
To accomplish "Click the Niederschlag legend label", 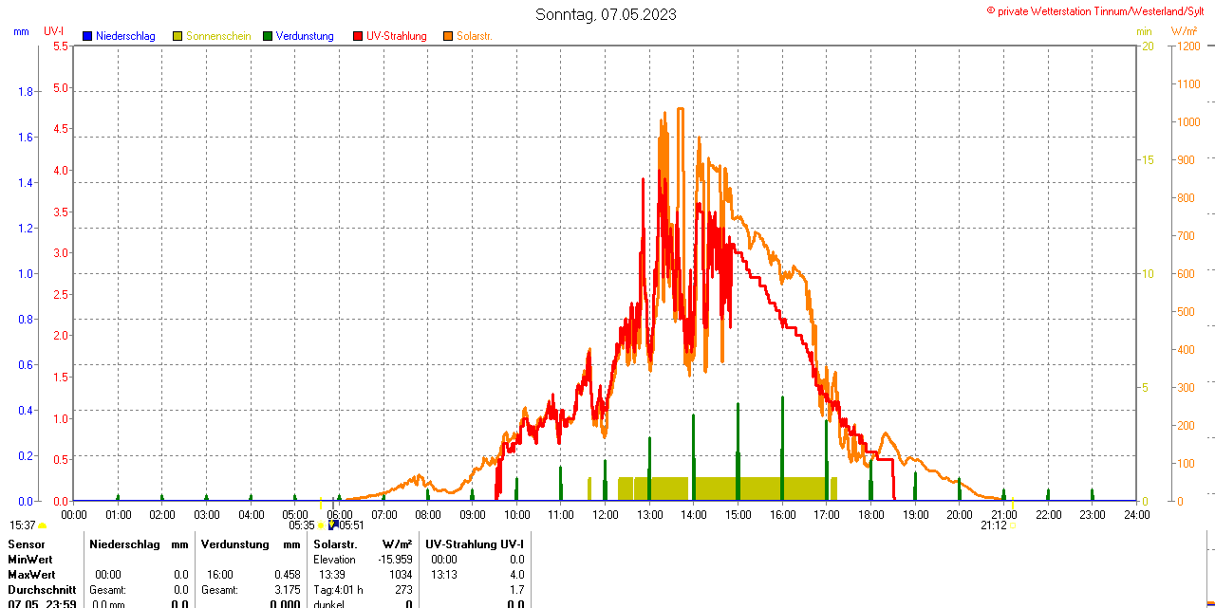I will pos(125,36).
